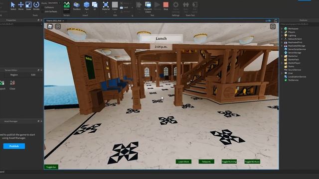Image resolution: width=319 pixels, height=179 pixels.
Task: Open the Color swatch tool
Action: [115, 5]
